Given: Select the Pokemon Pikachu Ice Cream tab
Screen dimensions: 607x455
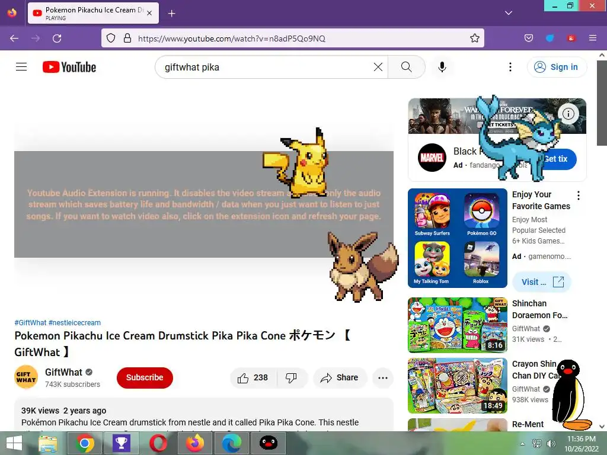Looking at the screenshot, I should (93, 13).
